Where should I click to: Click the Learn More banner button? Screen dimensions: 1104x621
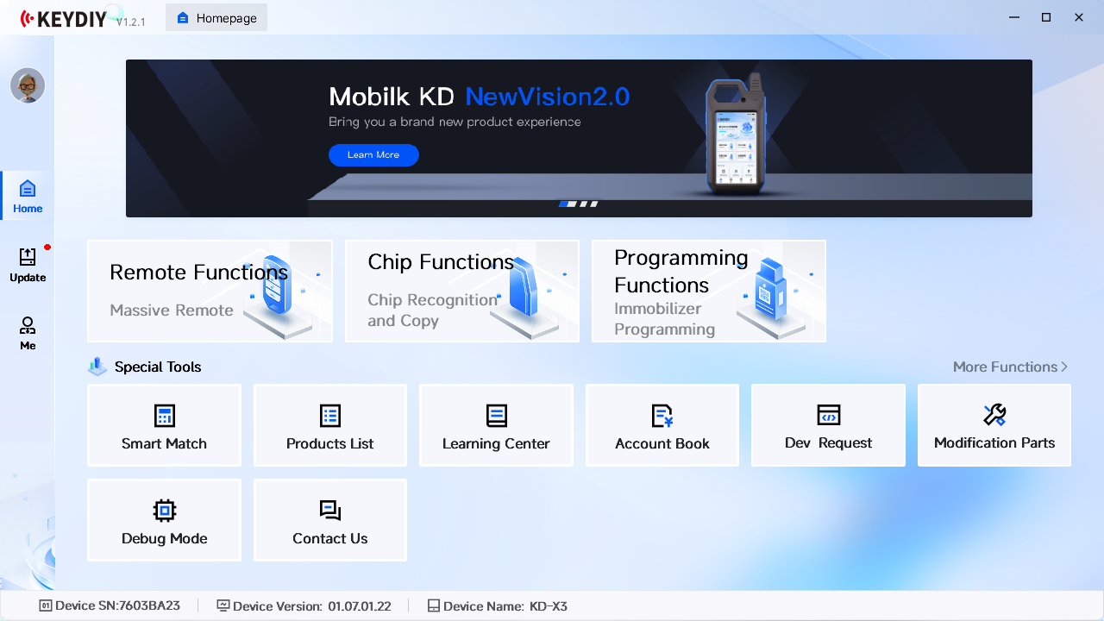[x=373, y=154]
